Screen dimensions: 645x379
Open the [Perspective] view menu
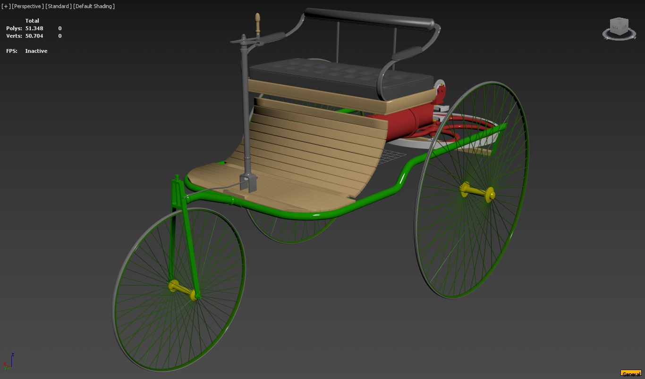(x=28, y=6)
